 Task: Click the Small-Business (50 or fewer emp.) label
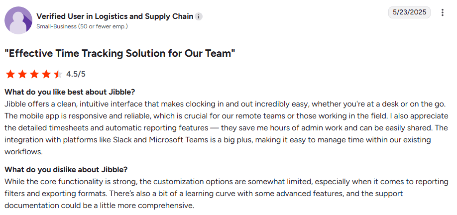click(82, 26)
